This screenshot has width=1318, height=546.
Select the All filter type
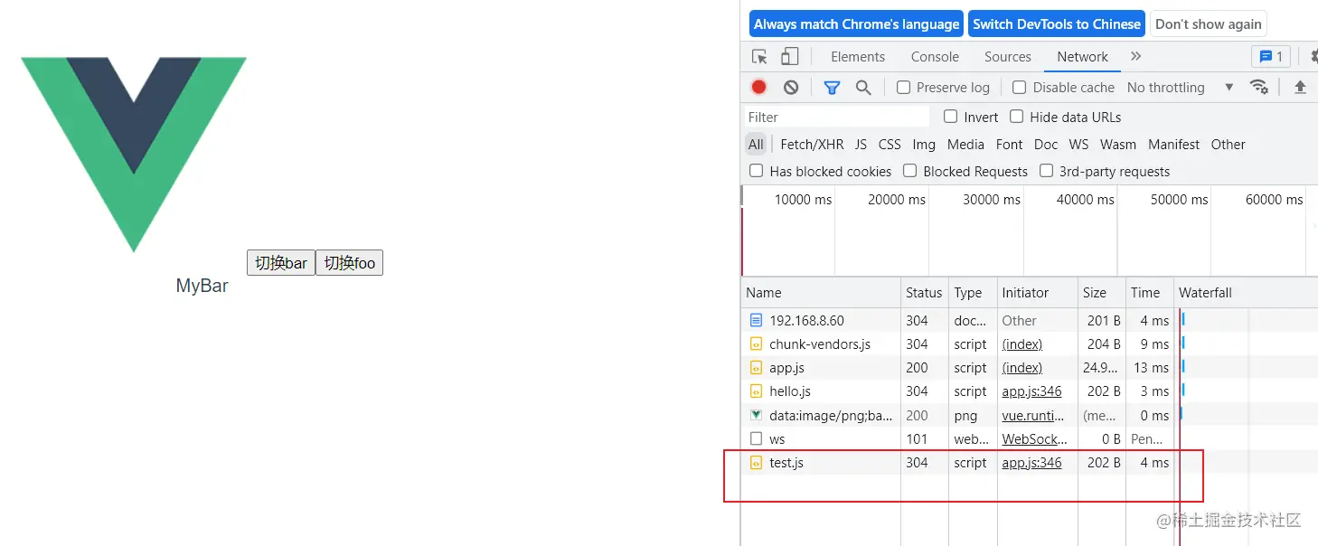756,144
